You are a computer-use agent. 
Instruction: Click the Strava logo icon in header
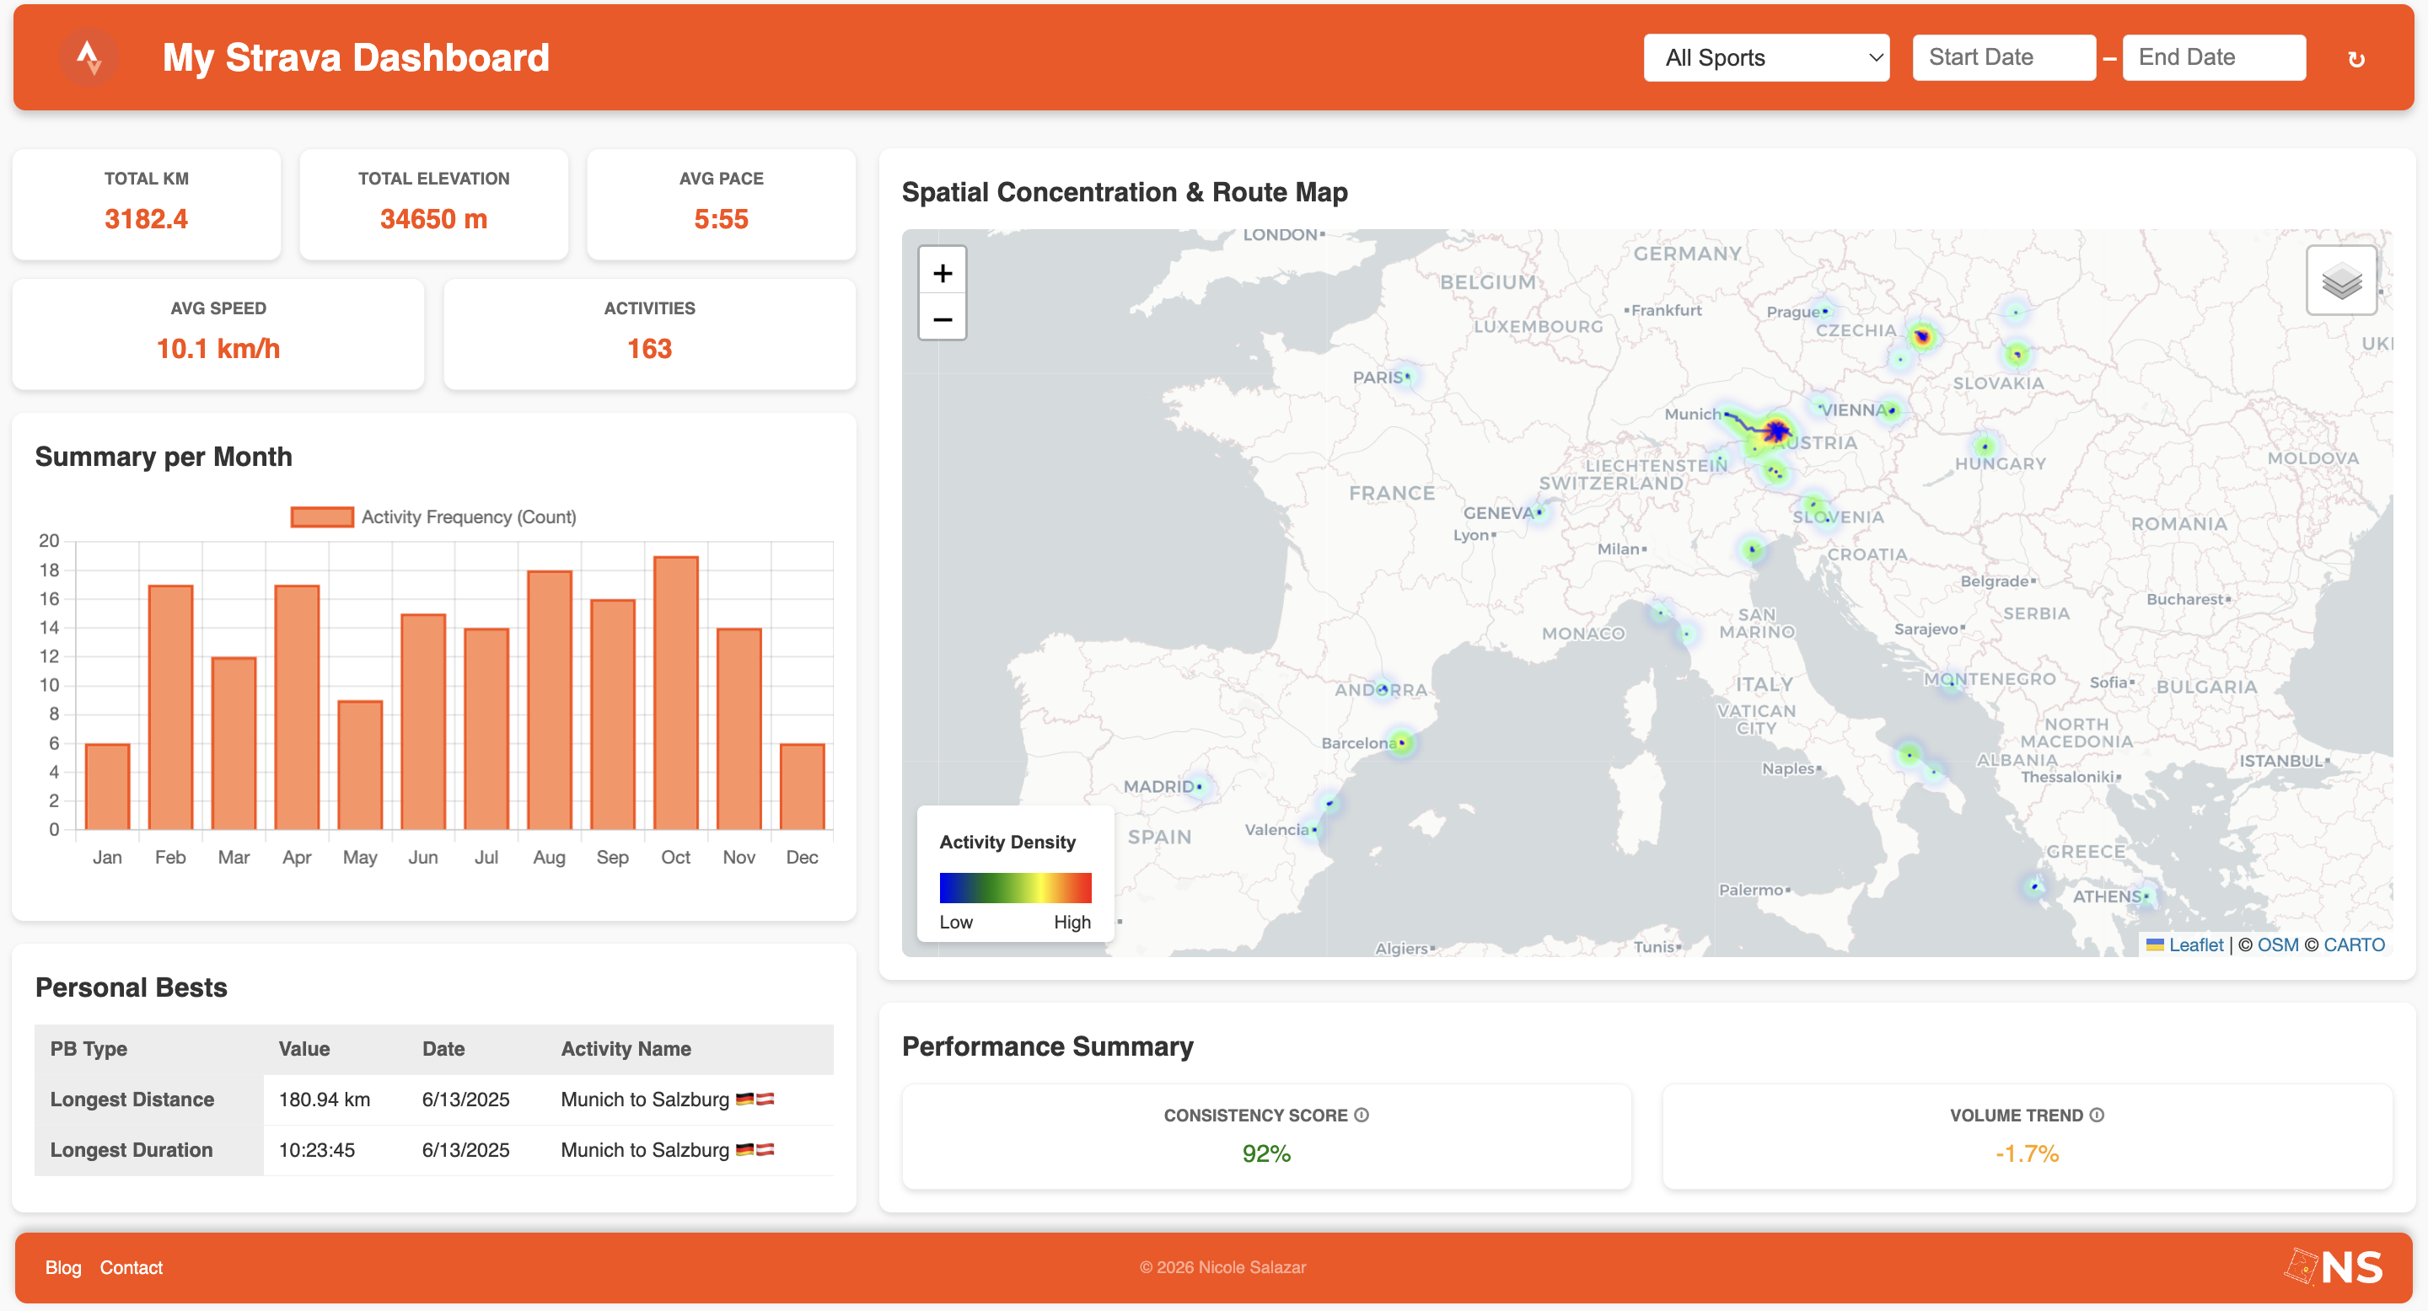[89, 57]
